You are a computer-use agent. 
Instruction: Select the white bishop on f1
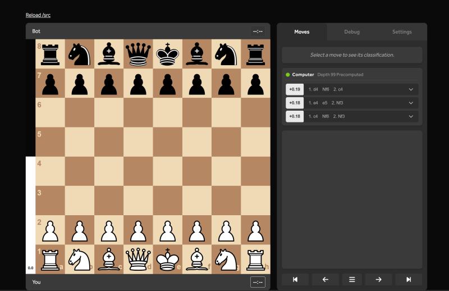tap(196, 259)
